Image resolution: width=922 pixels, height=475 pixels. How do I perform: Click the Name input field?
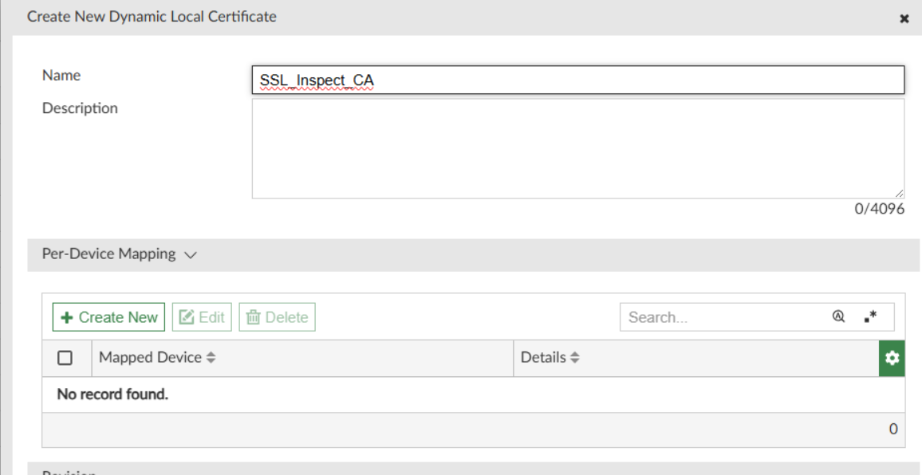(x=578, y=80)
